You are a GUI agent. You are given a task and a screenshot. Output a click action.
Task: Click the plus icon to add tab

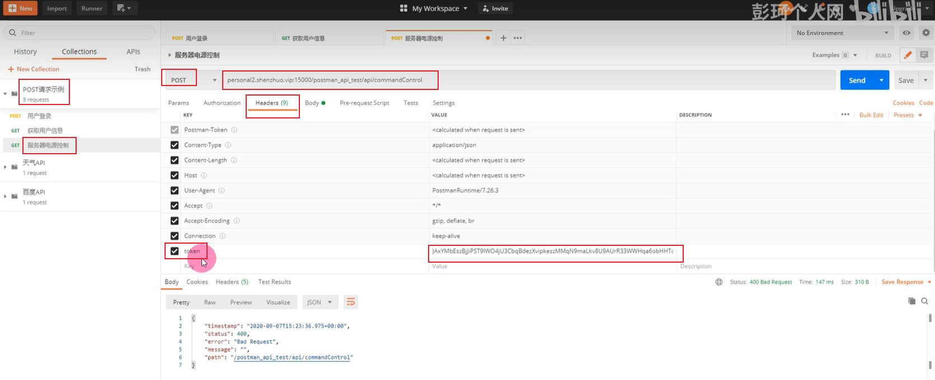[x=503, y=38]
